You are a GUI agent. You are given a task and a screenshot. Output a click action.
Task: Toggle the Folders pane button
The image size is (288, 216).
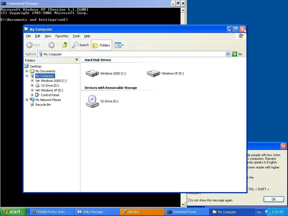click(x=101, y=45)
